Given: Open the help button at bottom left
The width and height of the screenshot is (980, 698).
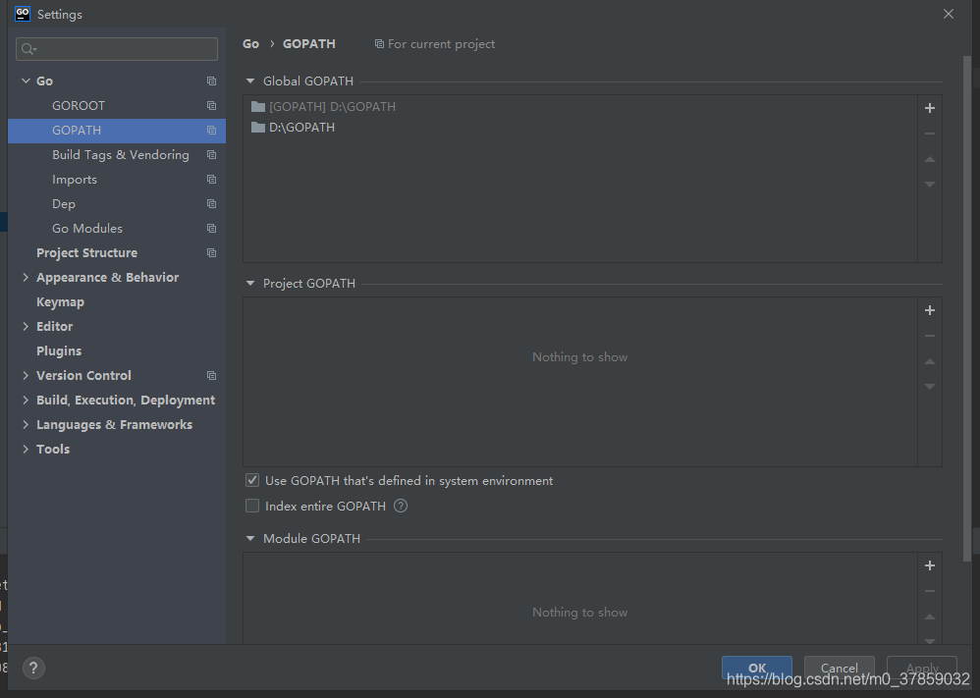Looking at the screenshot, I should (33, 668).
